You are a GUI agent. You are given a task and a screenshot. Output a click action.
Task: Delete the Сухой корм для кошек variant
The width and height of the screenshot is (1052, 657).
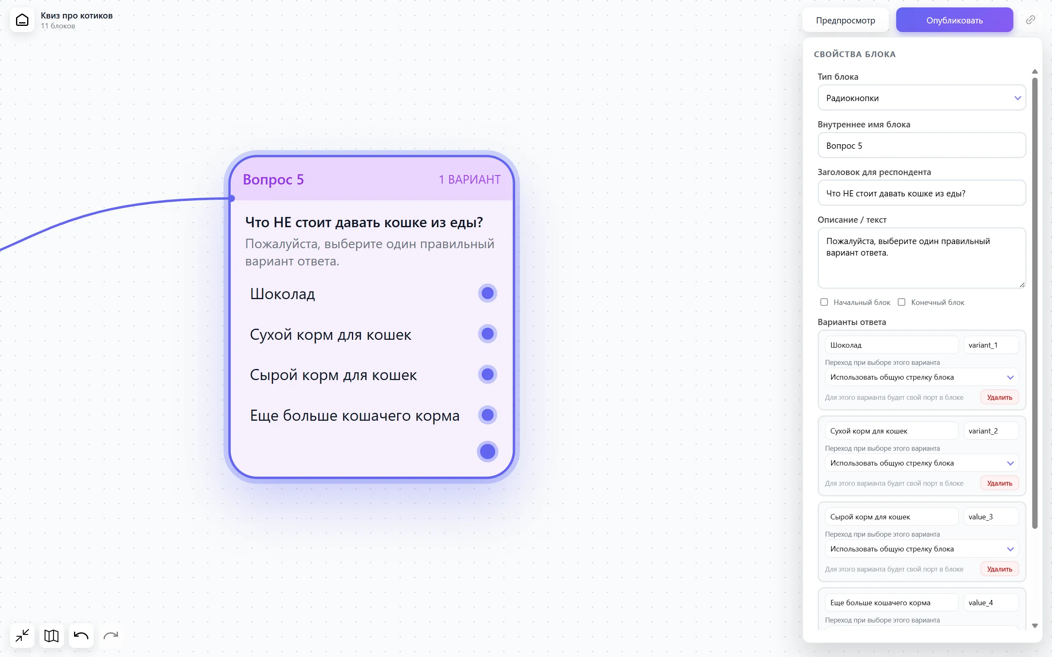[999, 483]
